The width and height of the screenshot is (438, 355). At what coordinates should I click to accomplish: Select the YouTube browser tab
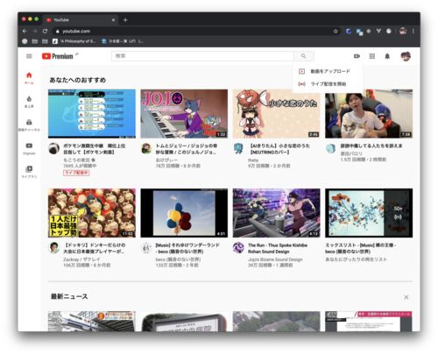click(81, 20)
